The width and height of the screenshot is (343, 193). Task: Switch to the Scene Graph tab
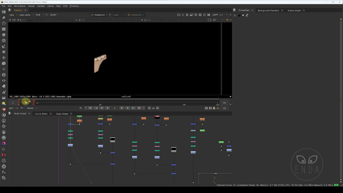pos(294,10)
